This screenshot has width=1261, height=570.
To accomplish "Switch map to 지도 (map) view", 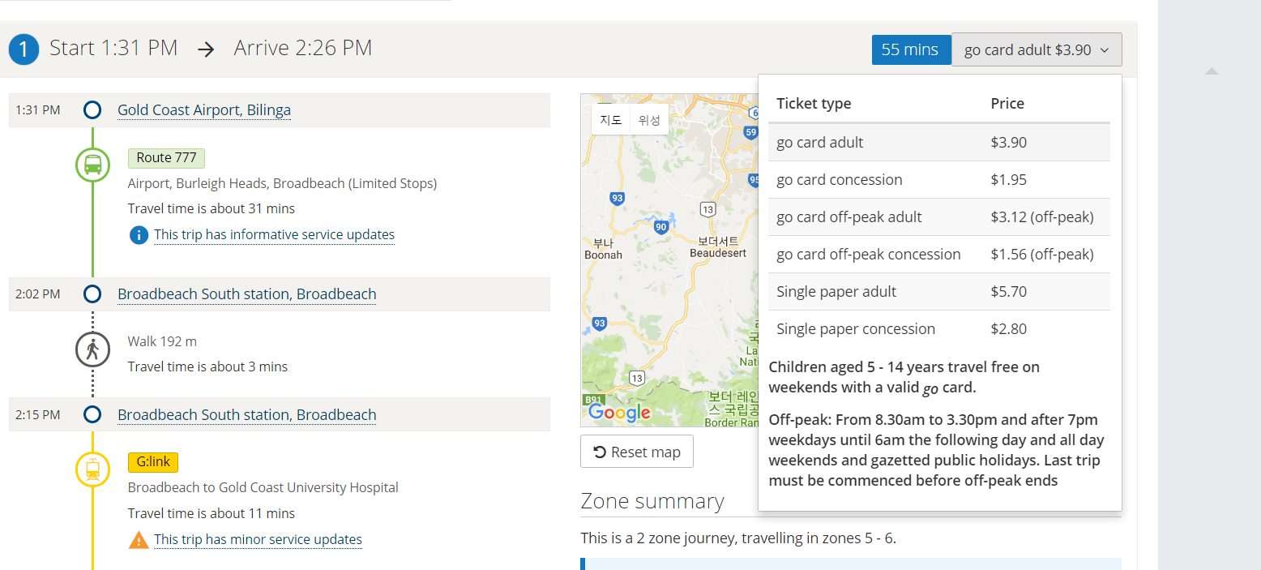I will click(610, 120).
